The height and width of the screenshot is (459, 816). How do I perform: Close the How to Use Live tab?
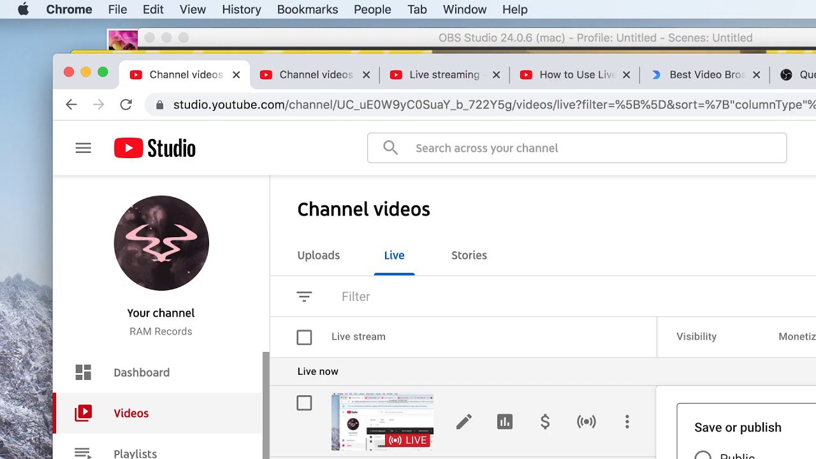click(627, 75)
